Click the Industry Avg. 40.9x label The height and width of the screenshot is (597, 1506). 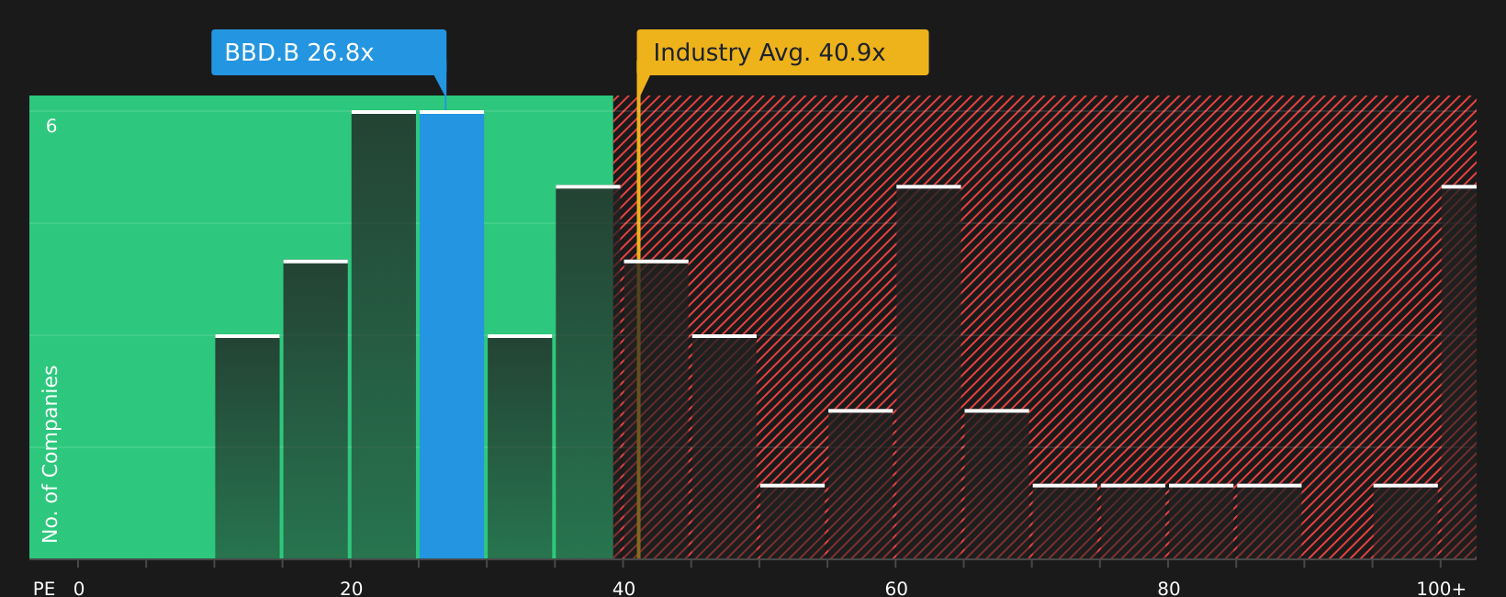point(782,52)
